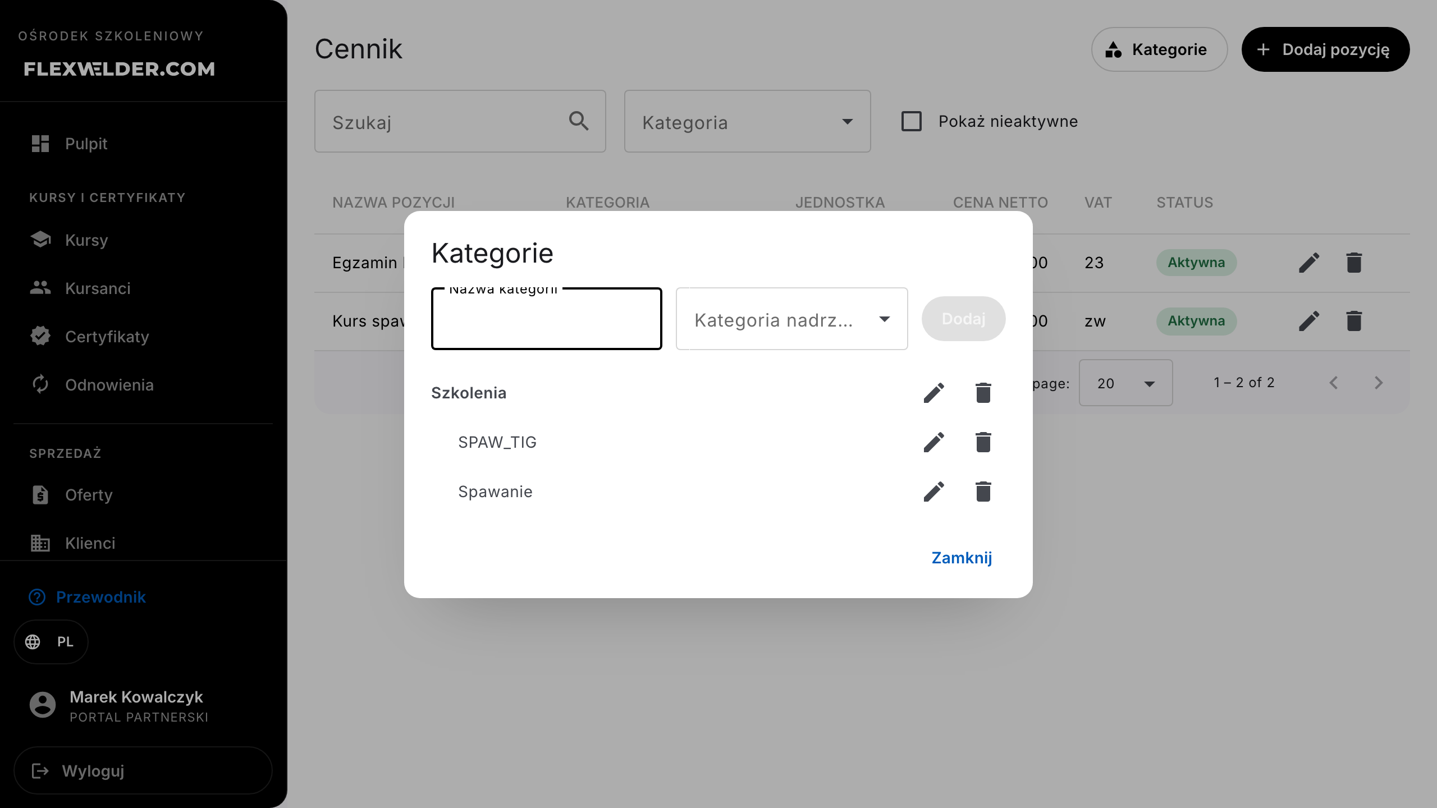1437x808 pixels.
Task: Delete the Kurs spaw price row
Action: coord(1354,321)
